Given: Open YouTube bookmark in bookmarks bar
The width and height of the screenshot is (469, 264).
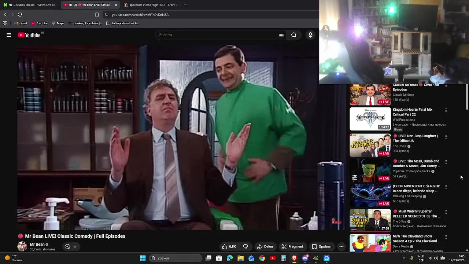Looking at the screenshot, I should click(39, 23).
